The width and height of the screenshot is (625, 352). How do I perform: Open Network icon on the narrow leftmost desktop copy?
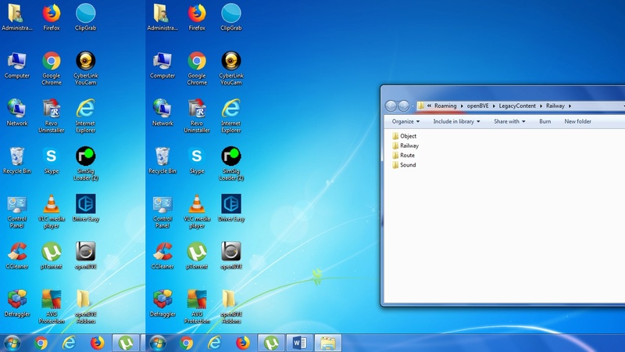(16, 113)
